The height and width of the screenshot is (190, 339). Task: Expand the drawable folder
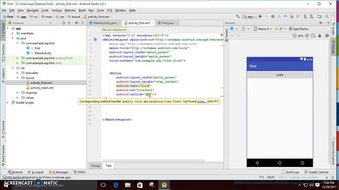tap(17, 73)
